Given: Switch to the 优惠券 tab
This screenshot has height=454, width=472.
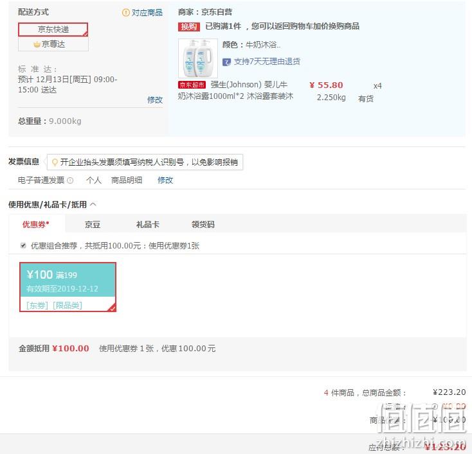Looking at the screenshot, I should [x=36, y=224].
